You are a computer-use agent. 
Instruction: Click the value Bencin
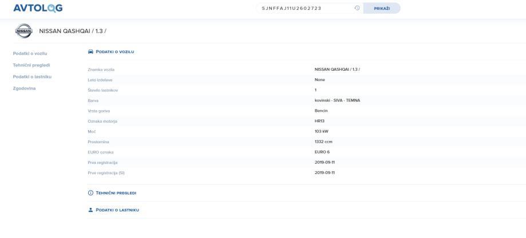click(321, 111)
